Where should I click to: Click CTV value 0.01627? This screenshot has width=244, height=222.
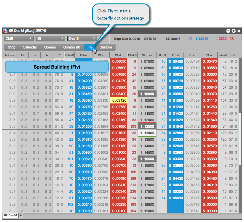[x=101, y=133]
